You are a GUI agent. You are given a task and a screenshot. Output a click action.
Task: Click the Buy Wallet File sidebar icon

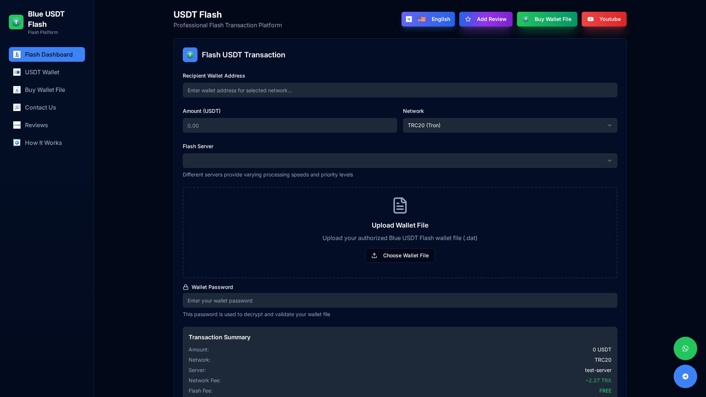(x=17, y=90)
